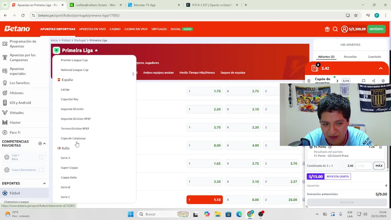Tick the Copa Libertadores checkbox
Screen dimensions: 391x220
(41, 170)
